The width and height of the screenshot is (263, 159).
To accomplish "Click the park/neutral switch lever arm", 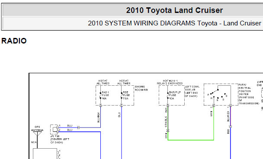I will coord(214,92).
